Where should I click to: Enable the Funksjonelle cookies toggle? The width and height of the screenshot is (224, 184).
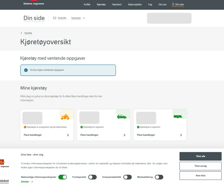click(x=92, y=177)
